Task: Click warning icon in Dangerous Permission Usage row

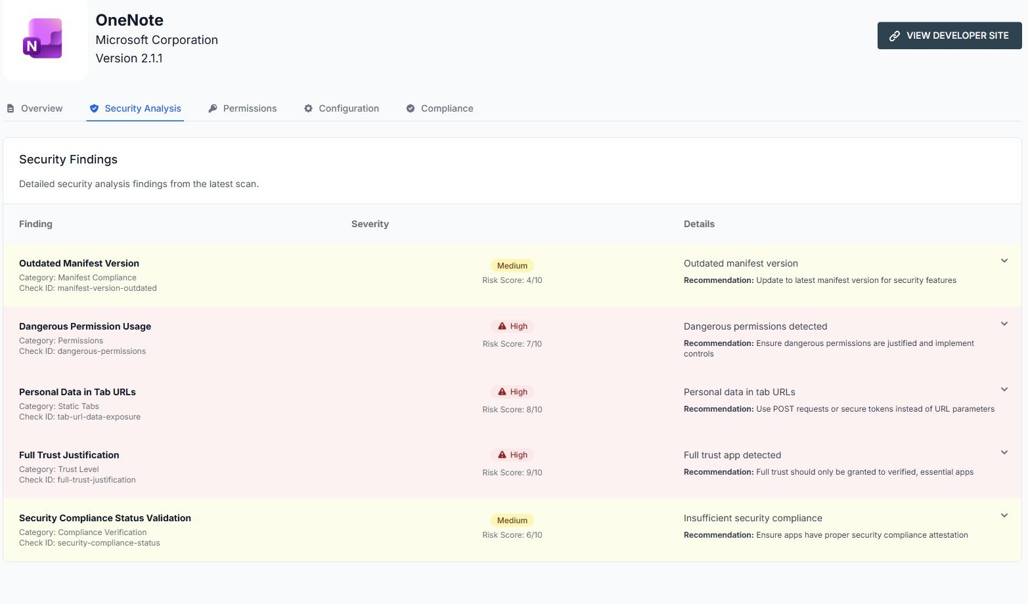Action: (x=502, y=326)
